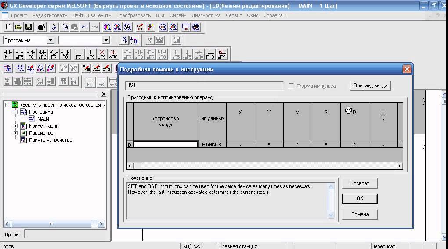Open the Программа dropdown
Image resolution: width=448 pixels, height=249 pixels.
click(x=51, y=40)
